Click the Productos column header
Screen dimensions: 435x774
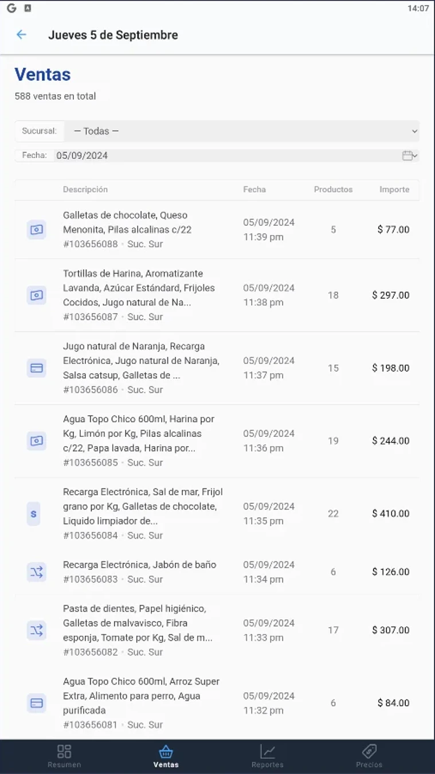tap(333, 190)
